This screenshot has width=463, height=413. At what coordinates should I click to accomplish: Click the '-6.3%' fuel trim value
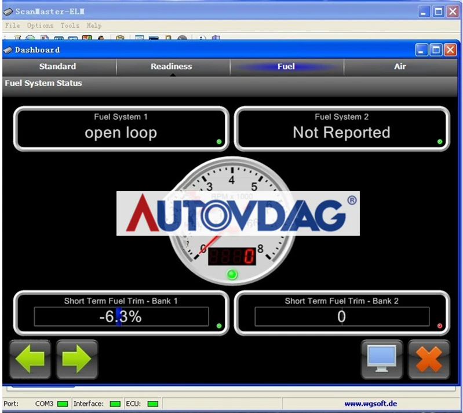(121, 316)
